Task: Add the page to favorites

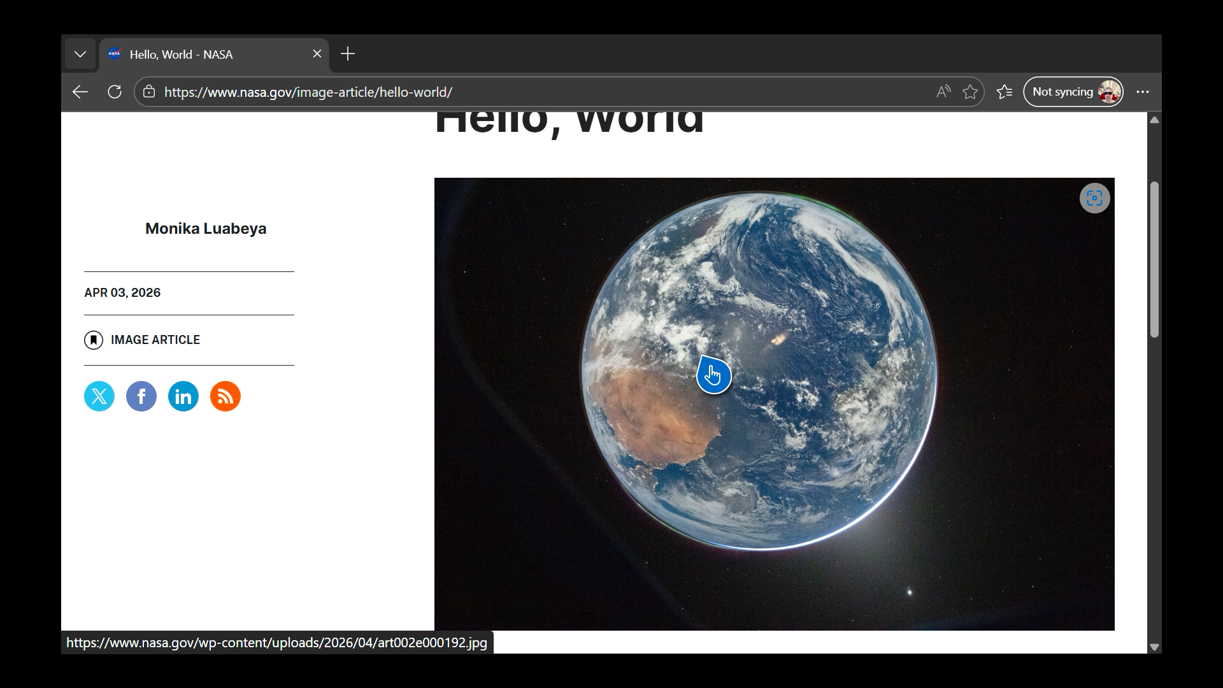Action: point(970,92)
